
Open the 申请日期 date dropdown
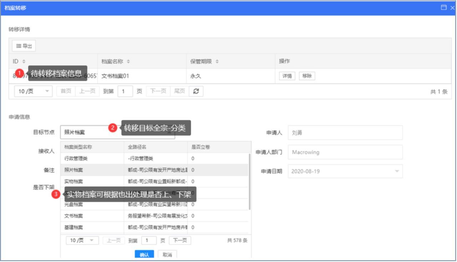[397, 171]
